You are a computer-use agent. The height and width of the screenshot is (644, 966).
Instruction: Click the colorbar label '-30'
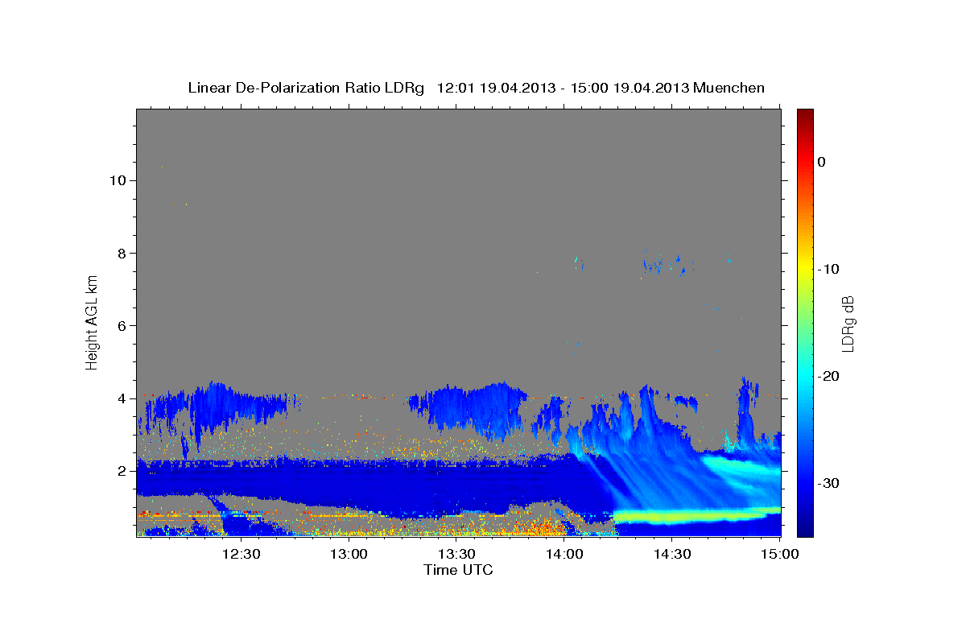pos(829,483)
